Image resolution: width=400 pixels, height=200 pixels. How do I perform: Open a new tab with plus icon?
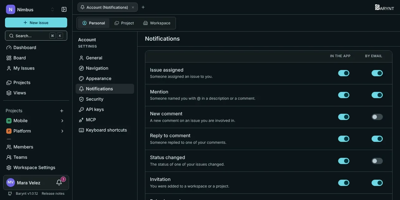[x=143, y=7]
